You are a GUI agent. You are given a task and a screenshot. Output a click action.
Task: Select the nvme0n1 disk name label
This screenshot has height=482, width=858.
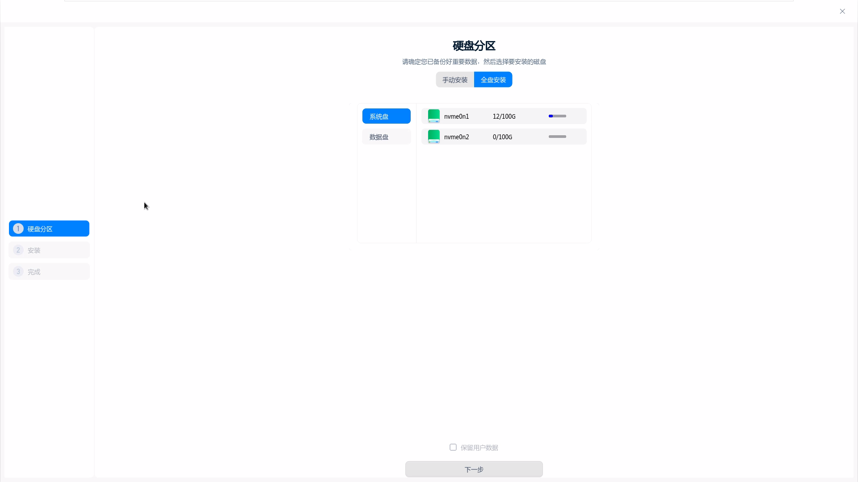coord(456,116)
